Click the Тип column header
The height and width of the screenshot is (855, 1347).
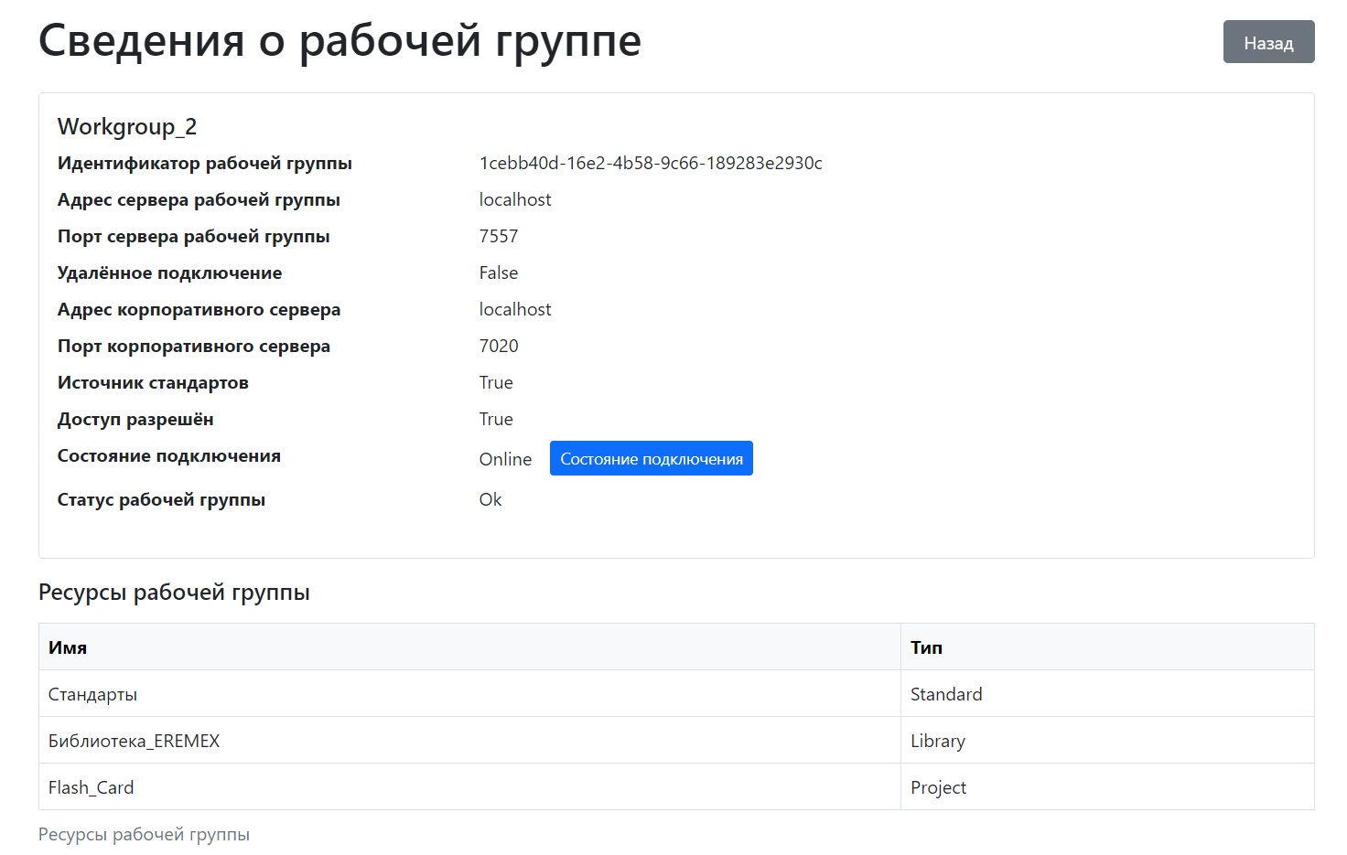click(926, 647)
